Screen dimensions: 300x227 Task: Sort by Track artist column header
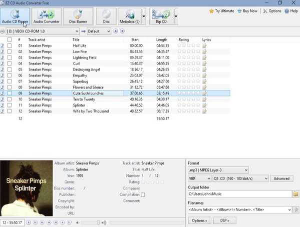pyautogui.click(x=37, y=39)
